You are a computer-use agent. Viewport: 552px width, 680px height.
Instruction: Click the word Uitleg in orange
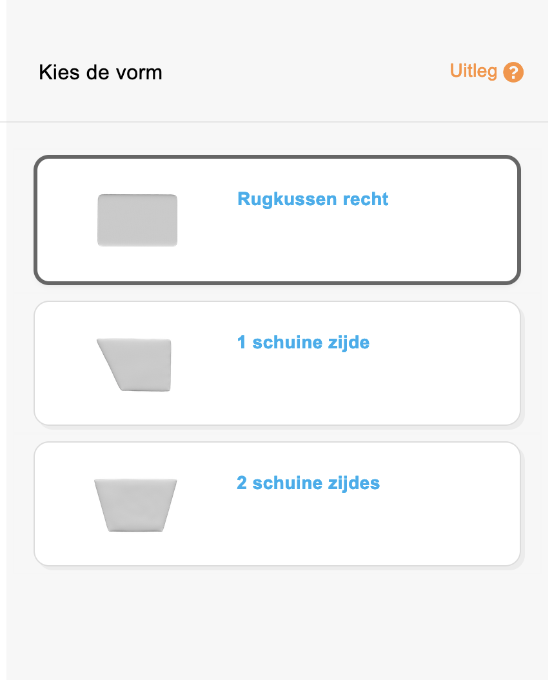click(x=473, y=71)
